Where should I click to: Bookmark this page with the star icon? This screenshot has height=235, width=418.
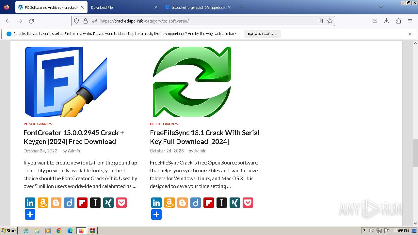[330, 21]
